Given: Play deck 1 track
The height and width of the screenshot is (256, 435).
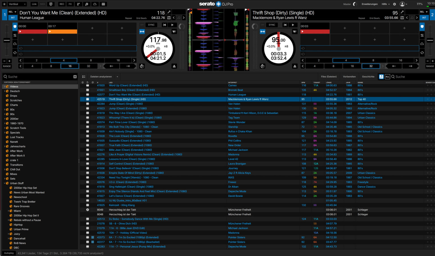Looking at the screenshot, I should pos(172,25).
